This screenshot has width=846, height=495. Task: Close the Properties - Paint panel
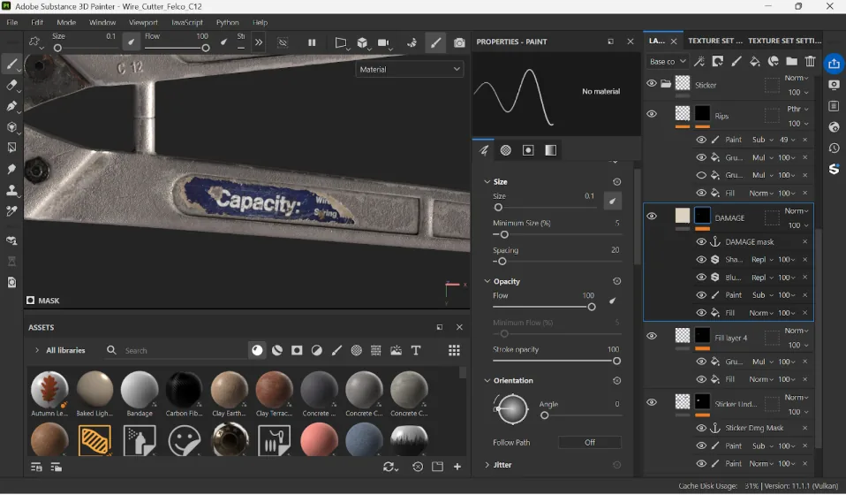pos(631,42)
